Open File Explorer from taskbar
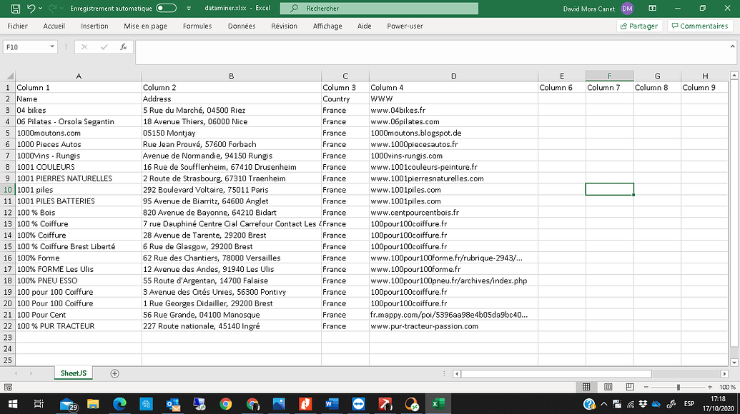 (93, 404)
